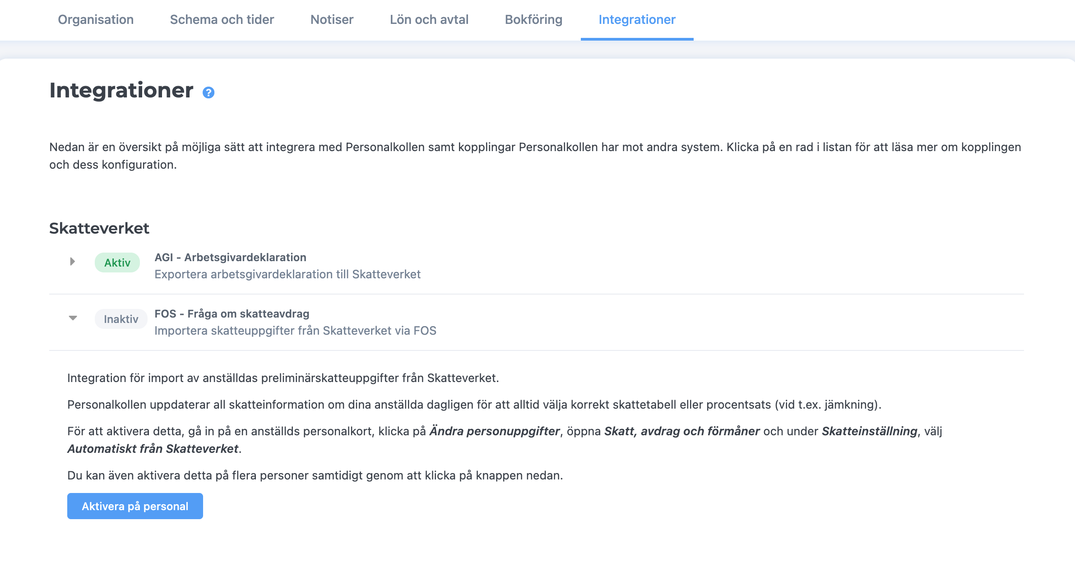1075x562 pixels.
Task: Click the Integrationer page heading
Action: (121, 90)
